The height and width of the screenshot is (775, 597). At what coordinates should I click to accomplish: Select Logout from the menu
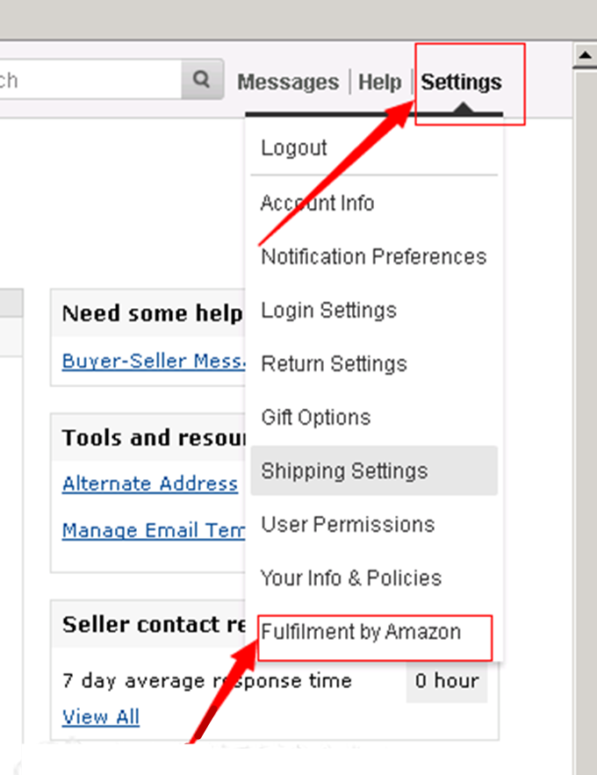point(294,147)
